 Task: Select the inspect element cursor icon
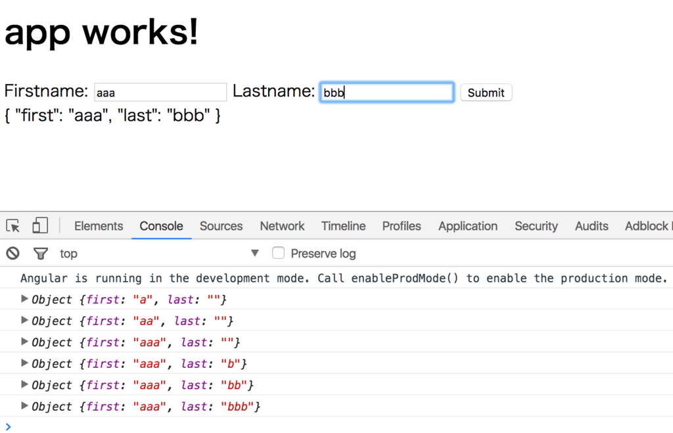[13, 226]
